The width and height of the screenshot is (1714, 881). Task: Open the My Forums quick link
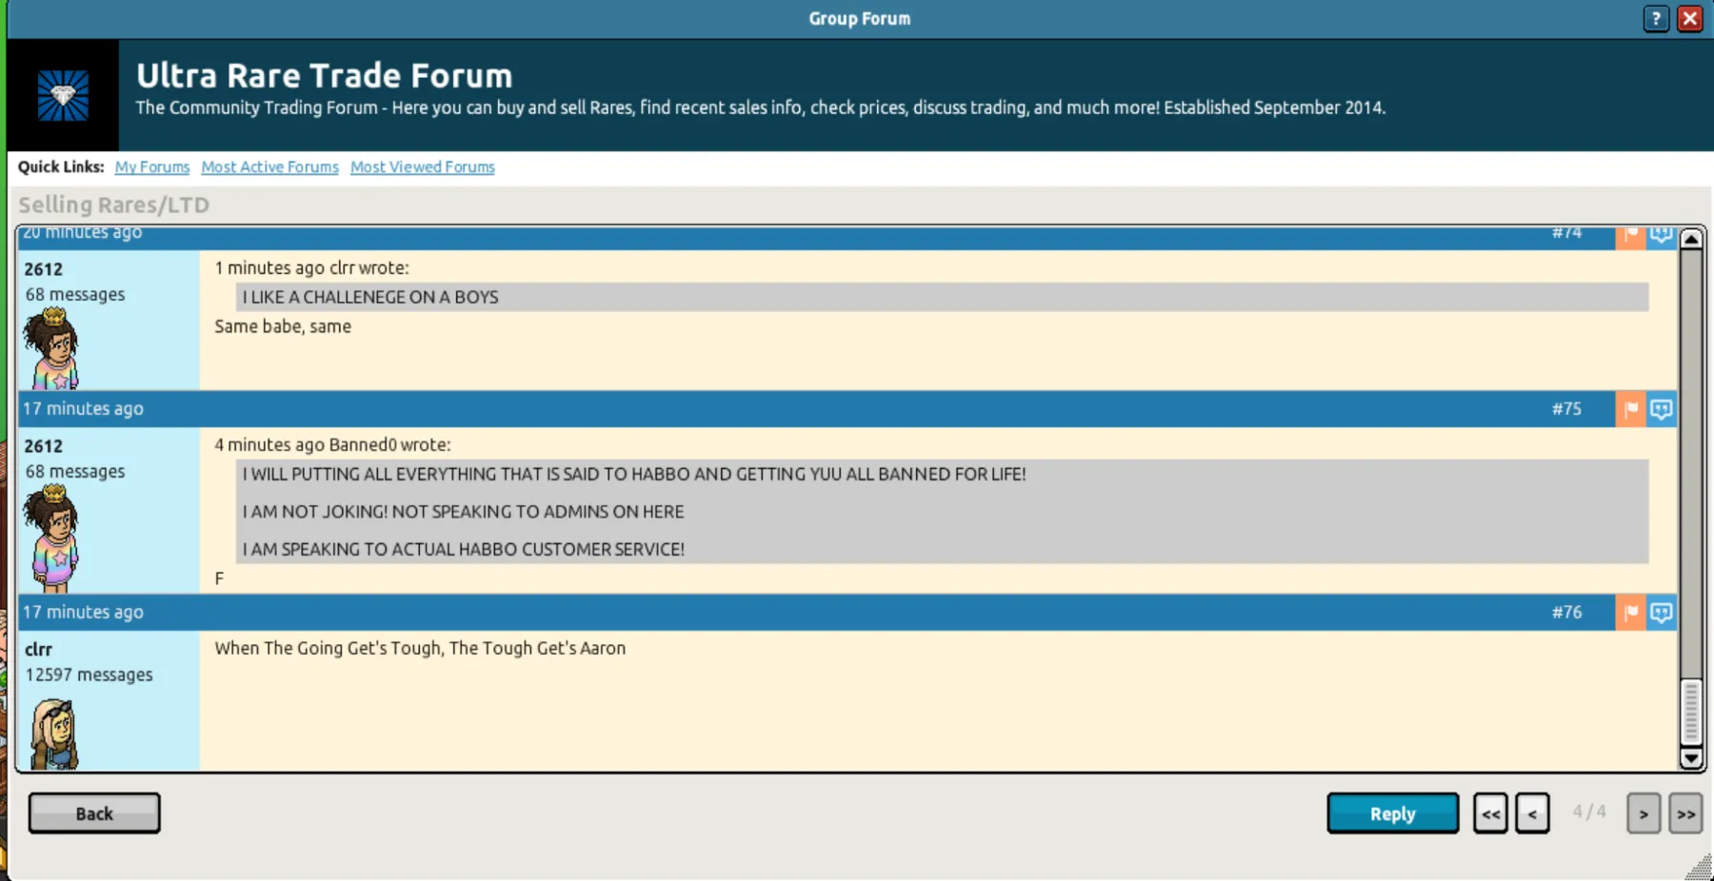[x=152, y=167]
